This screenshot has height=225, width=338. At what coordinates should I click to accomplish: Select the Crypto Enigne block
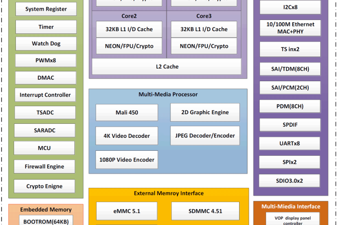point(45,186)
